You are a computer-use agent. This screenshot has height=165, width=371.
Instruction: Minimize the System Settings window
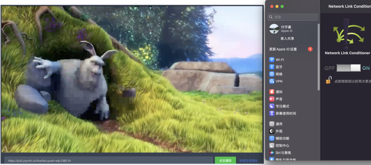pyautogui.click(x=277, y=7)
